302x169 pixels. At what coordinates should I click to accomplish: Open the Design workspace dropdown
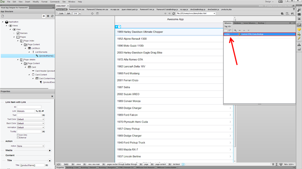(269, 1)
